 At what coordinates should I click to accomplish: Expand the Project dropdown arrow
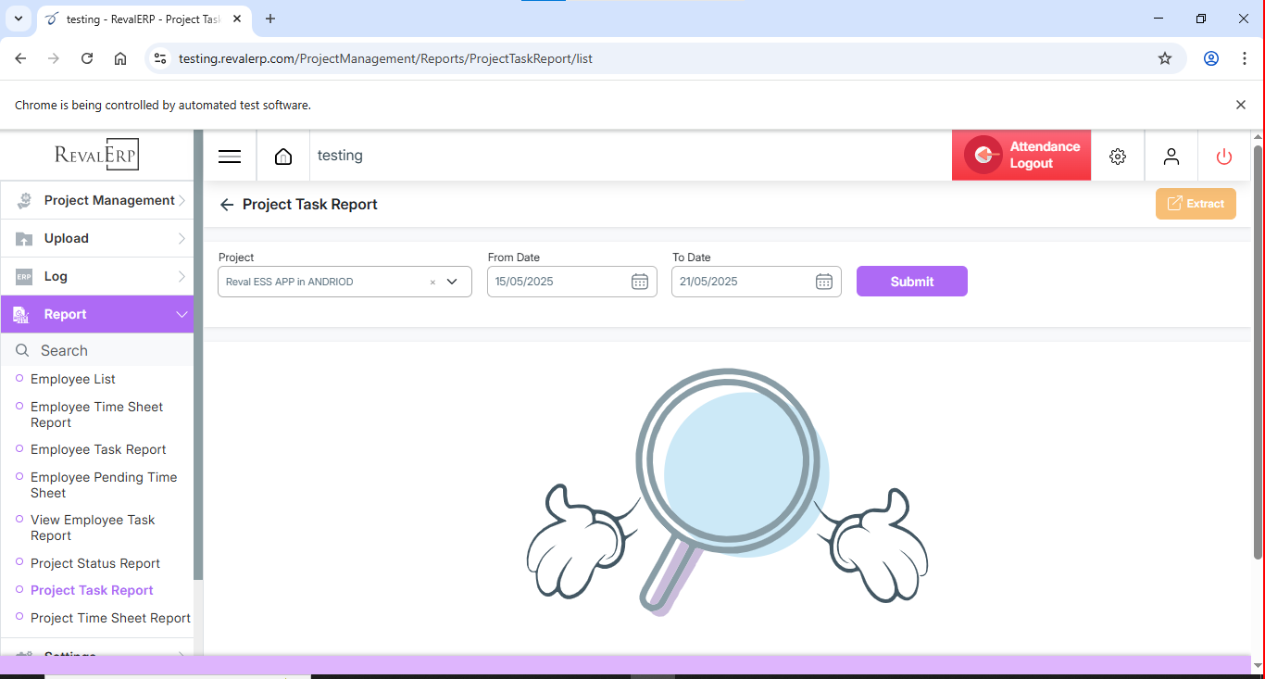(x=453, y=282)
